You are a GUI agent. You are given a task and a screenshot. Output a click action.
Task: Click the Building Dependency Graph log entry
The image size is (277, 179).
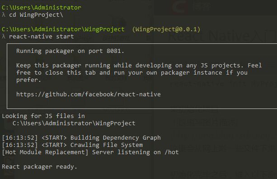point(116,138)
